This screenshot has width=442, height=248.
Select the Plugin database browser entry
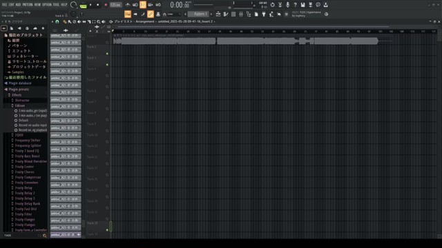coord(20,83)
